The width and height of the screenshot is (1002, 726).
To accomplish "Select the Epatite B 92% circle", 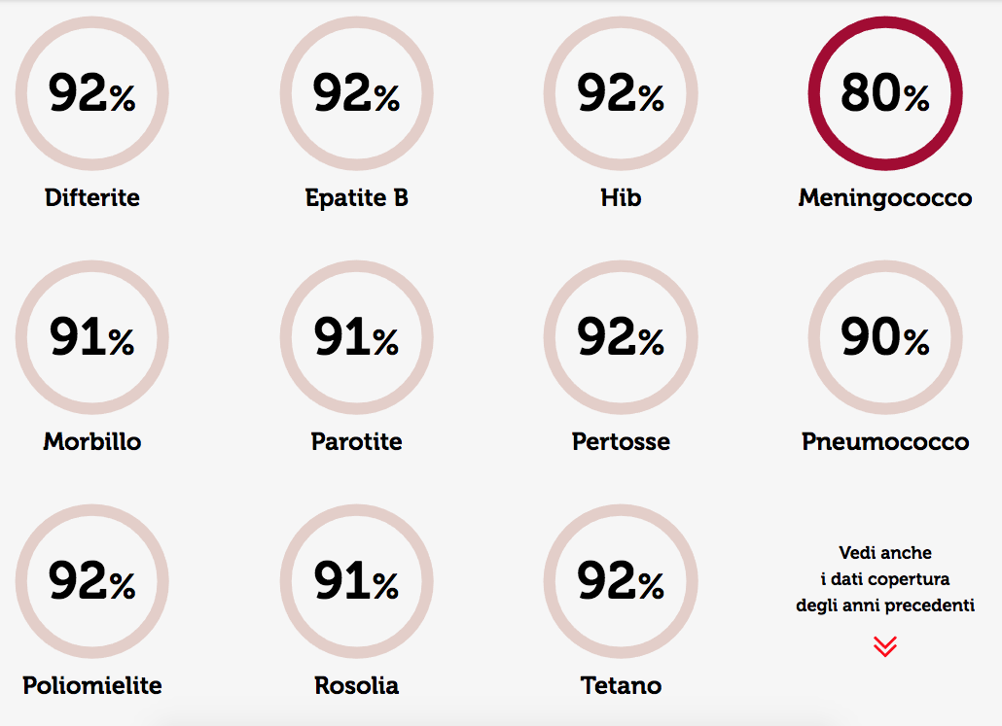I will (x=357, y=93).
